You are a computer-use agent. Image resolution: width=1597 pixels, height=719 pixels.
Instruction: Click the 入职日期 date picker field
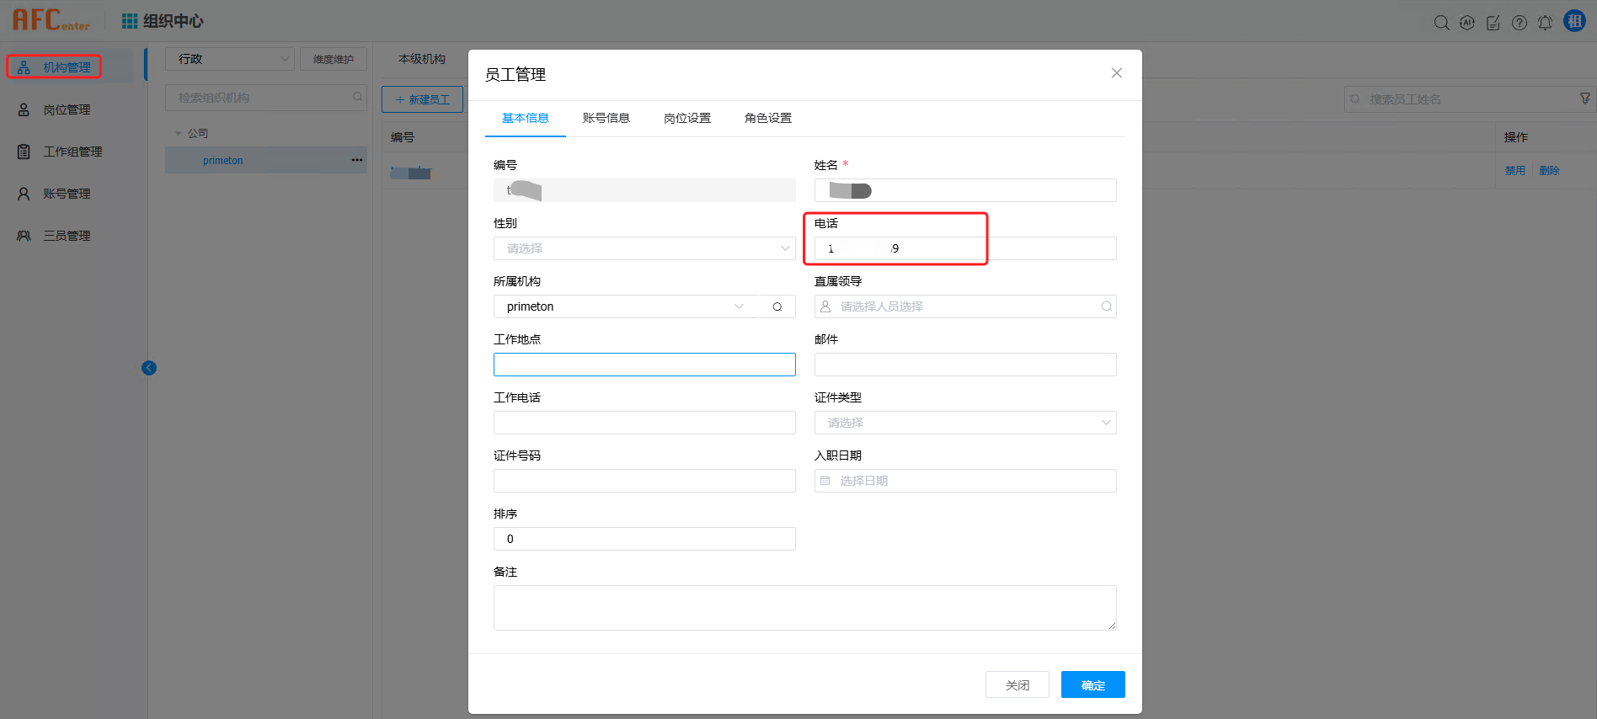964,481
